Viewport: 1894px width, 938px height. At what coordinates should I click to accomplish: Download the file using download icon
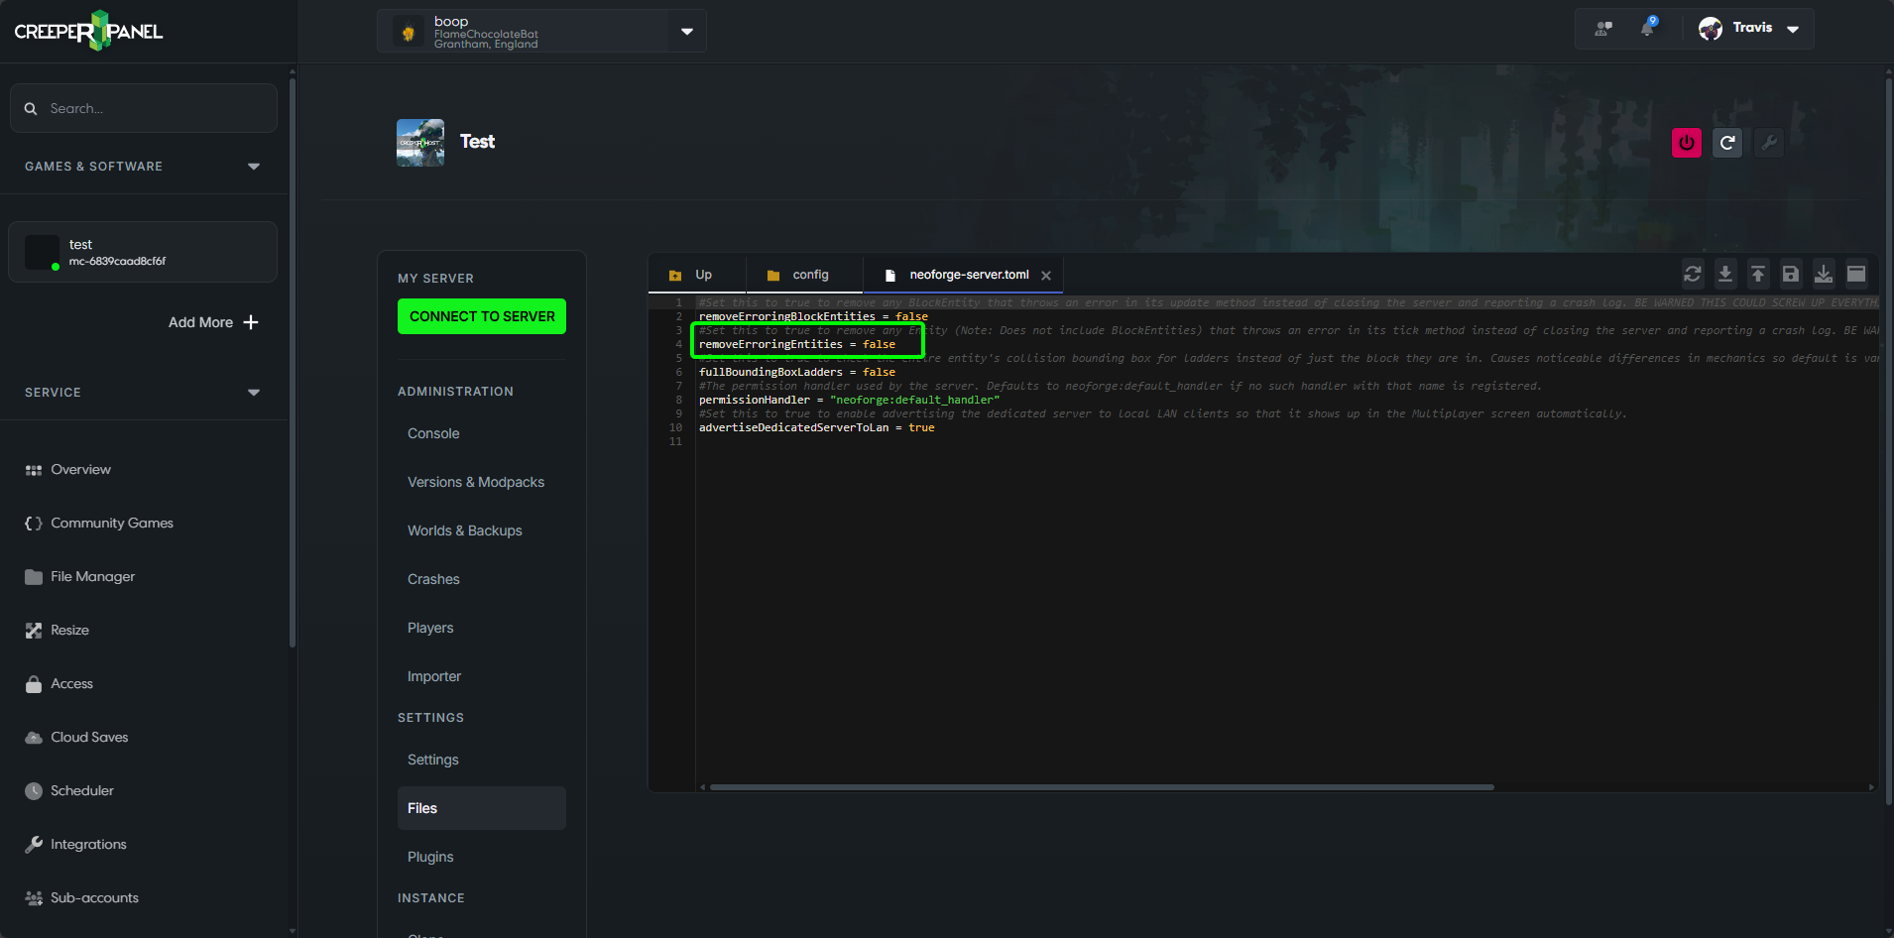[x=1725, y=274]
